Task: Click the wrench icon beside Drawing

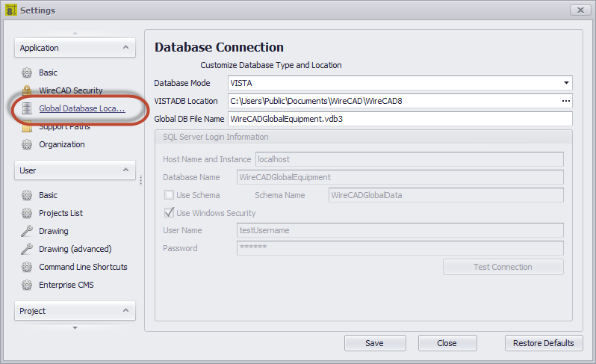Action: [27, 231]
